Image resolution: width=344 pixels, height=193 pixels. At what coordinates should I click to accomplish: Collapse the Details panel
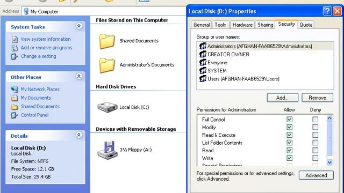pos(79,135)
